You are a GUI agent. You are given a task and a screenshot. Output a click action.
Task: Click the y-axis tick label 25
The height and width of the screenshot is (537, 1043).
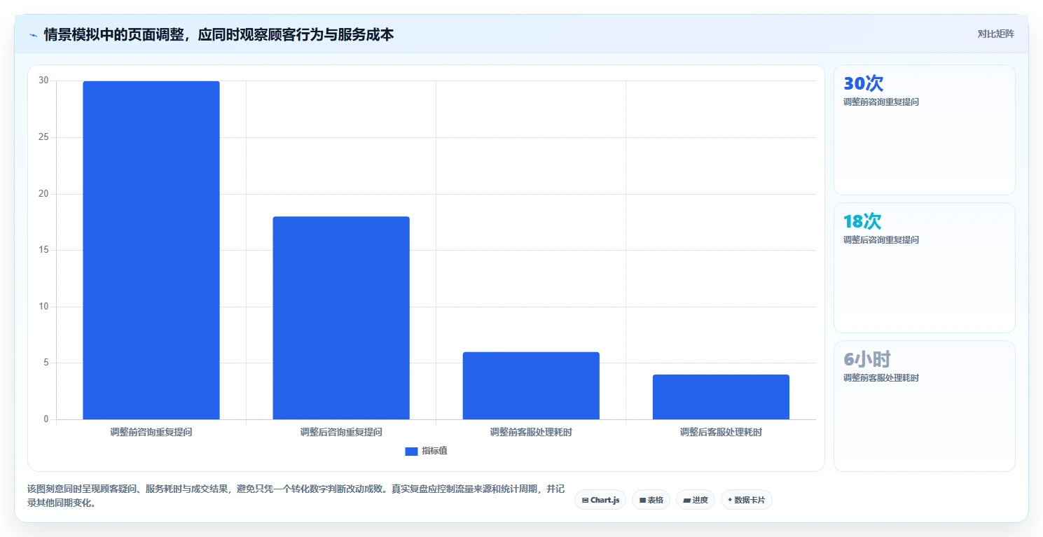click(43, 137)
